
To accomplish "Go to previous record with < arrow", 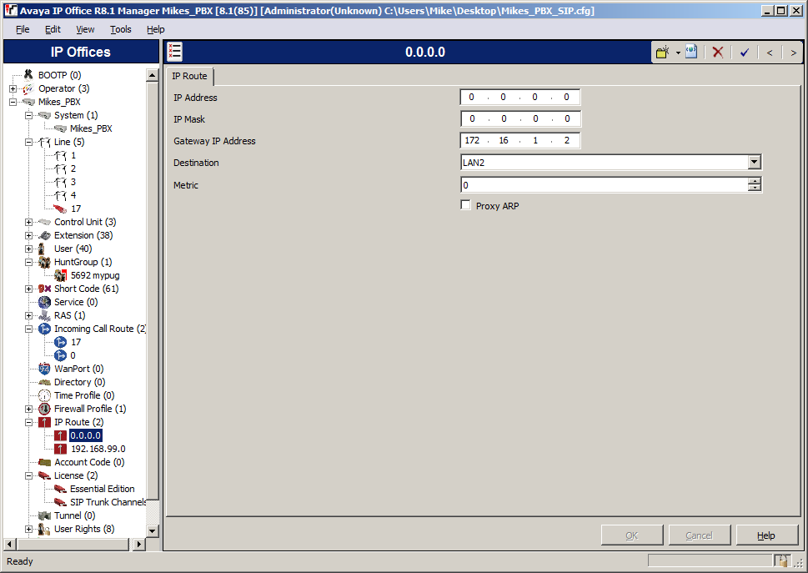I will tap(770, 53).
